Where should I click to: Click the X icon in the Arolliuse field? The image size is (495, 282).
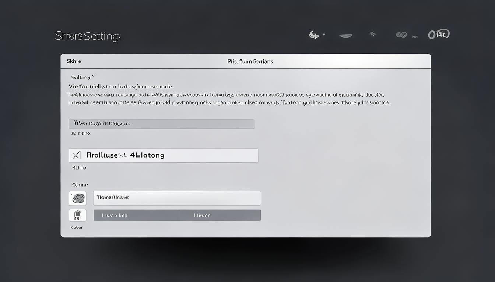click(x=76, y=155)
